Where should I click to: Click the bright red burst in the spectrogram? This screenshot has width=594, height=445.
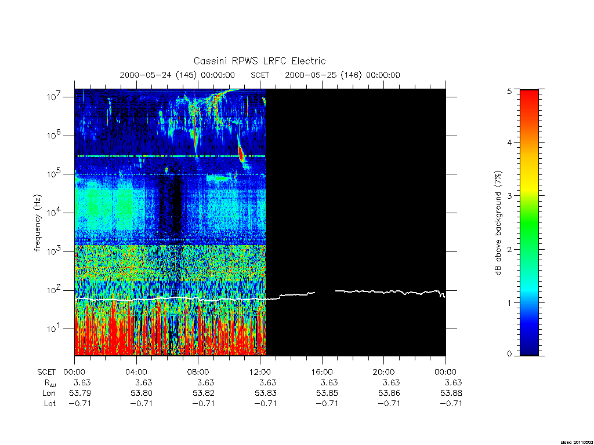(241, 154)
